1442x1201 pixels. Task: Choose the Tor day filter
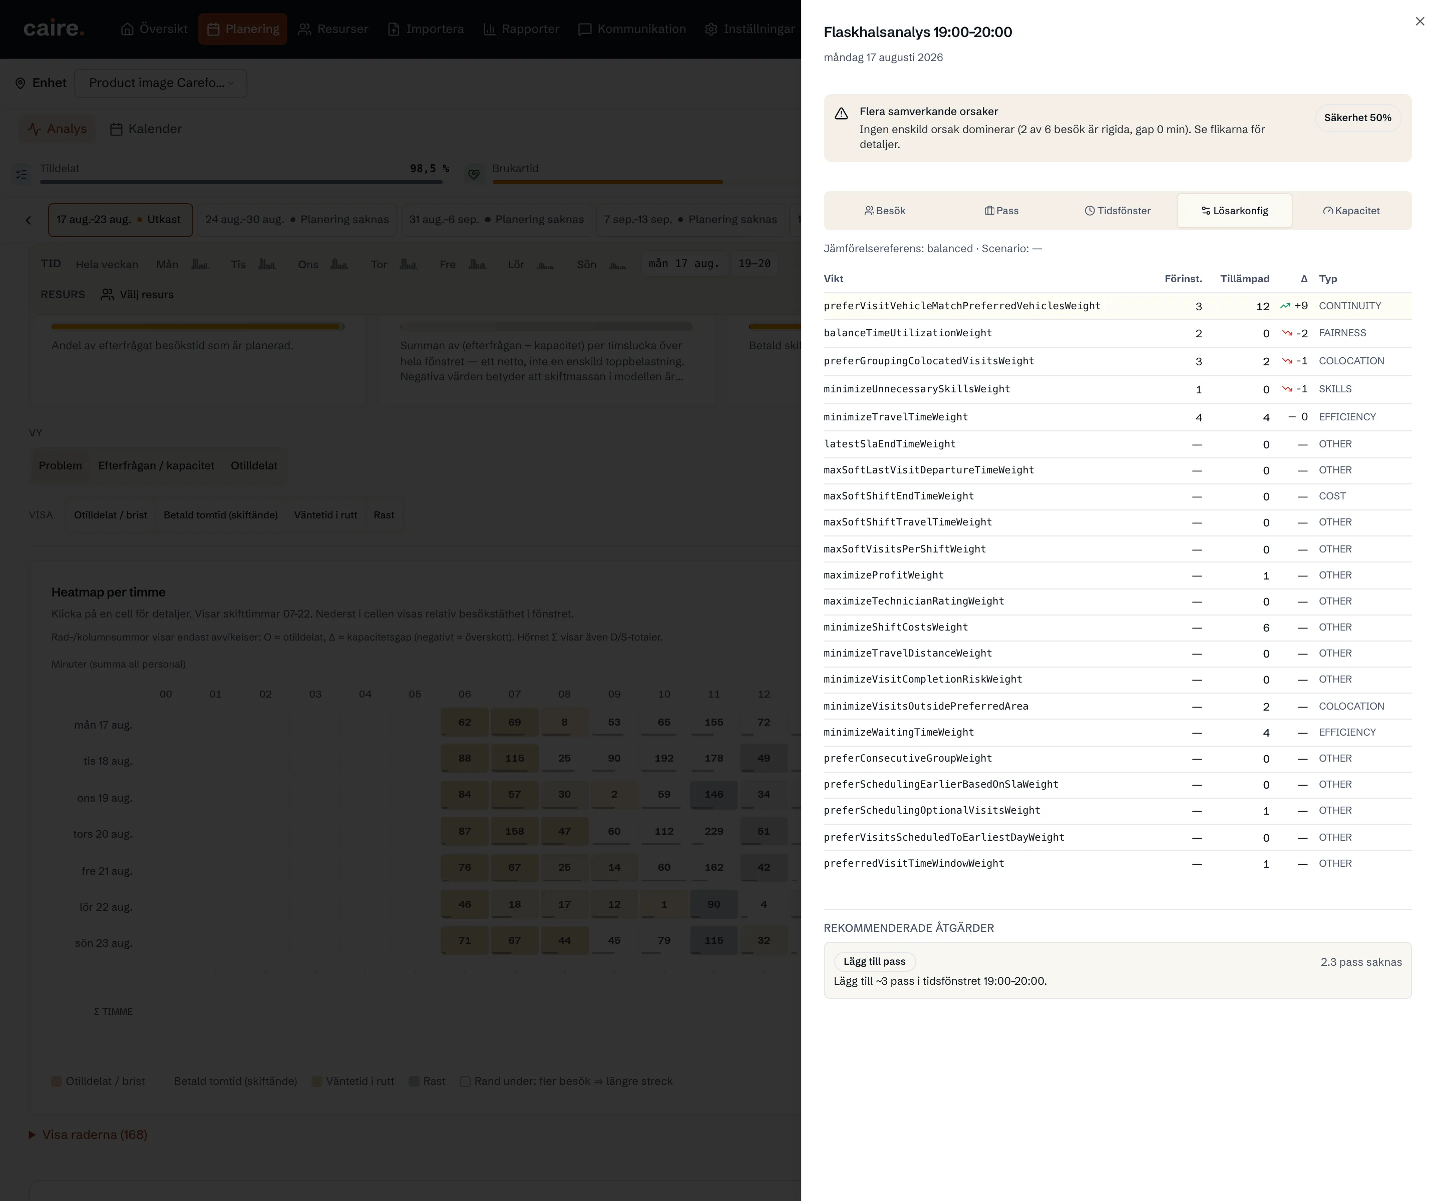[x=394, y=264]
